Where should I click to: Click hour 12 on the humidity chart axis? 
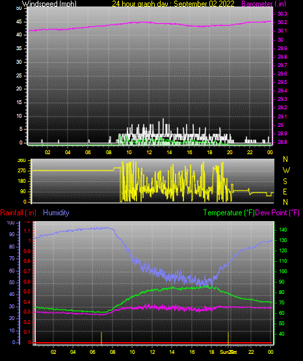pyautogui.click(x=152, y=352)
